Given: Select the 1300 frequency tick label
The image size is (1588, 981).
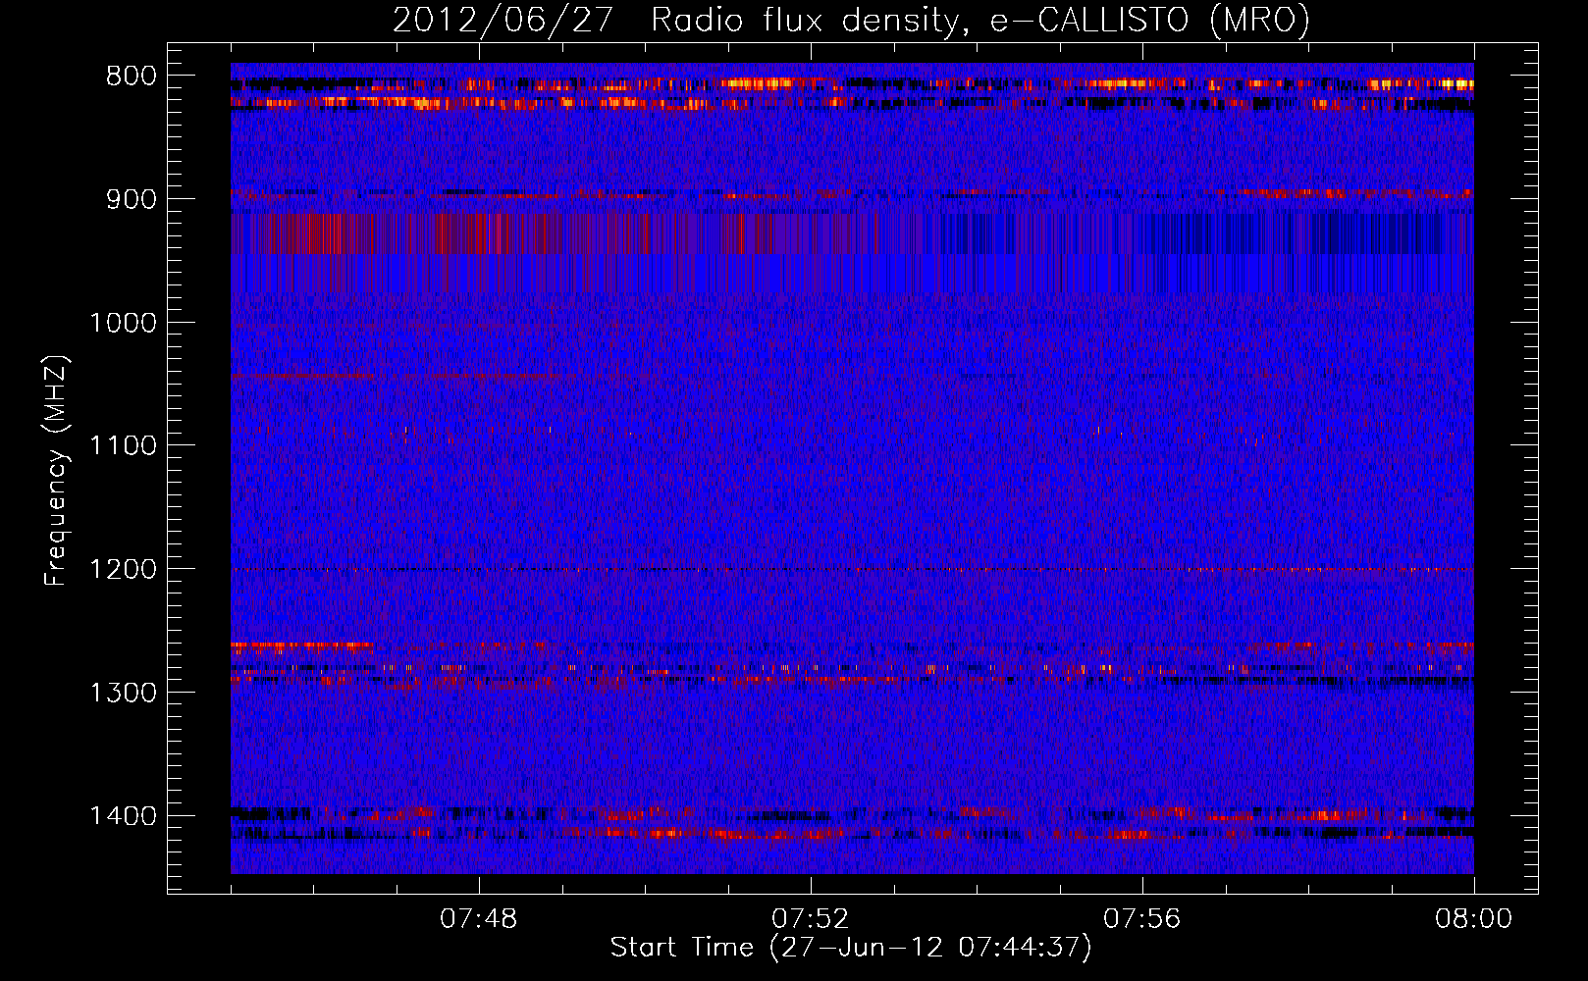Looking at the screenshot, I should (124, 693).
